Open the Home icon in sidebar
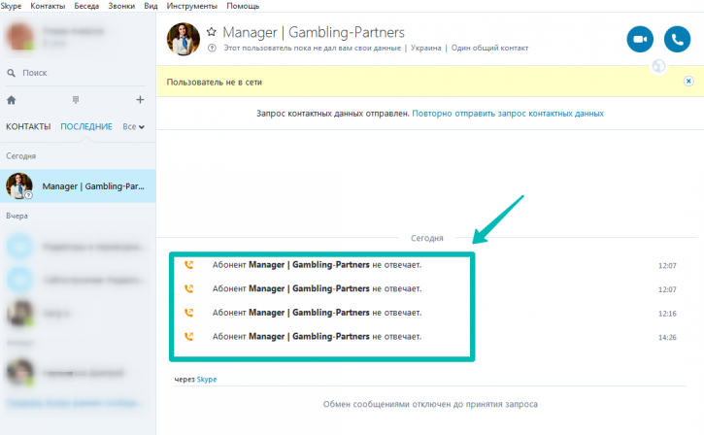The height and width of the screenshot is (435, 704). [12, 100]
